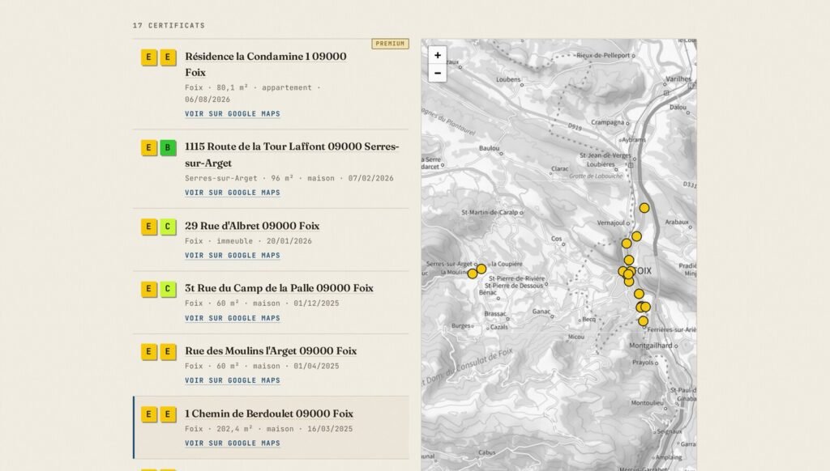Viewport: 830px width, 471px height.
Task: Click the St-Martin-de-Caralp label on the map
Action: point(490,213)
